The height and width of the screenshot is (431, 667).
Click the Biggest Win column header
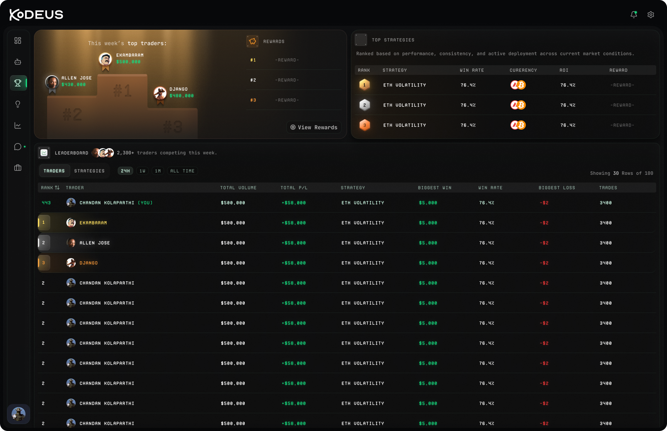tap(435, 188)
